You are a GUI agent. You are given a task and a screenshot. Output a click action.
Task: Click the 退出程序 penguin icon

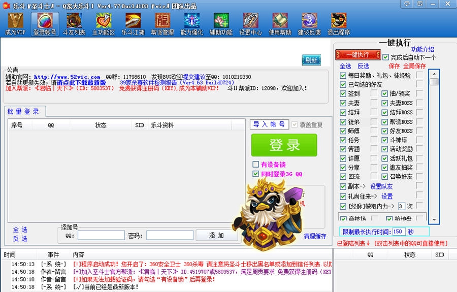(339, 24)
